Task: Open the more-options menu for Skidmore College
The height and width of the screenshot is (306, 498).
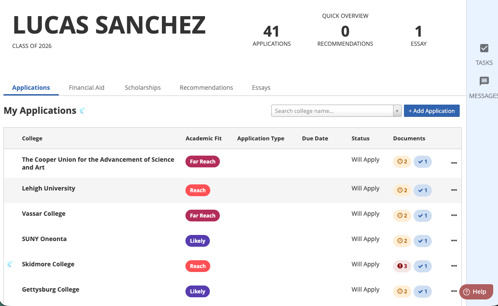Action: (x=454, y=266)
